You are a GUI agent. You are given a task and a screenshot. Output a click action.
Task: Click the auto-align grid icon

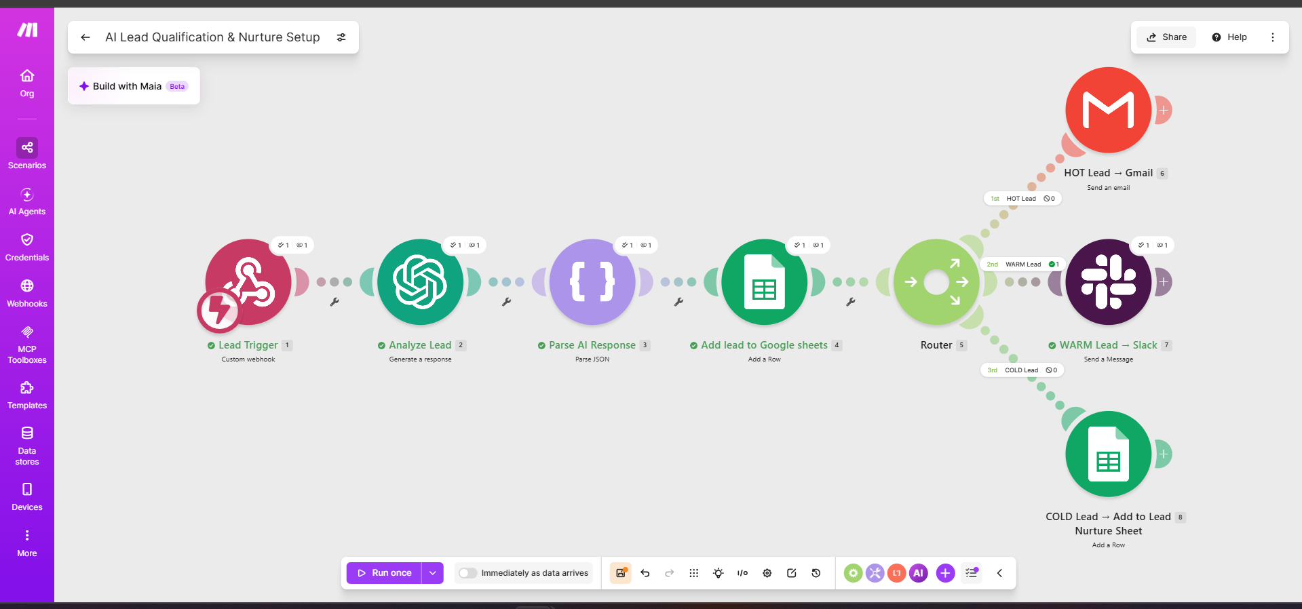(693, 573)
